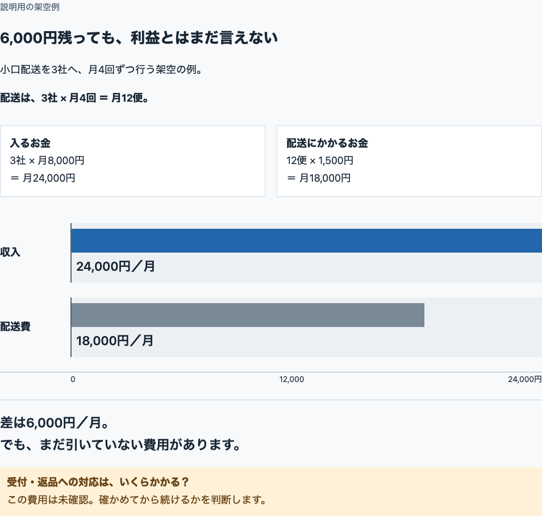Click the '12便 × 1,500円' line
This screenshot has height=516, width=542.
tap(320, 160)
